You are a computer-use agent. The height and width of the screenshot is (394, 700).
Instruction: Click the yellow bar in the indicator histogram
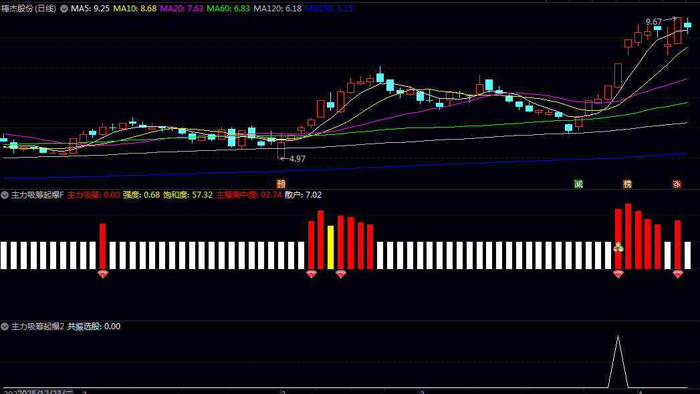tap(331, 247)
